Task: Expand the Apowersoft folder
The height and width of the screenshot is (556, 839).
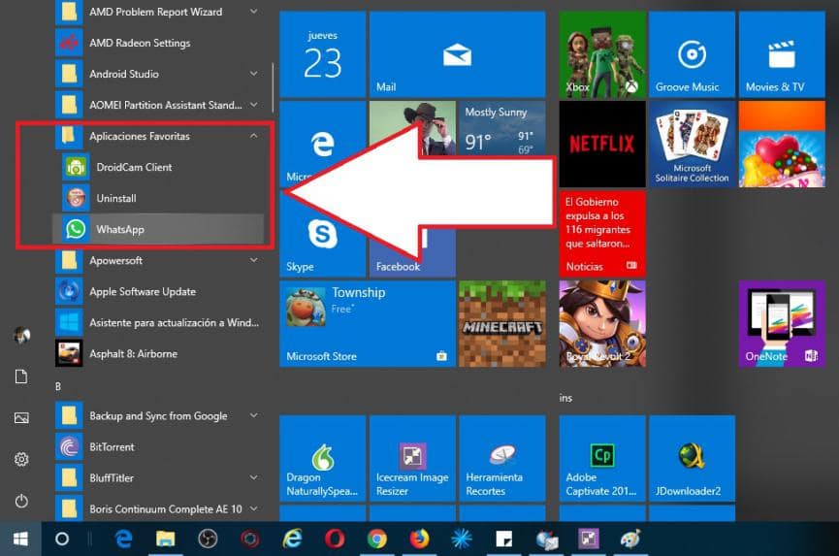Action: (x=253, y=260)
